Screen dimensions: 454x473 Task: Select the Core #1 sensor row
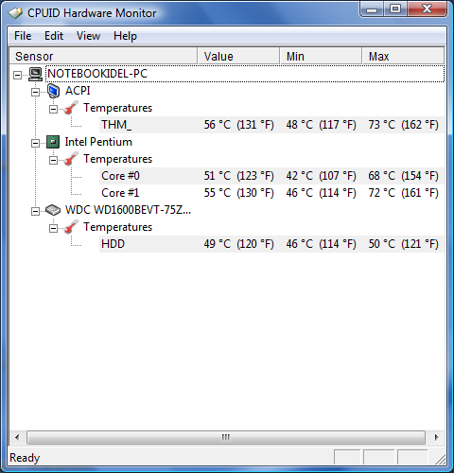(x=271, y=193)
